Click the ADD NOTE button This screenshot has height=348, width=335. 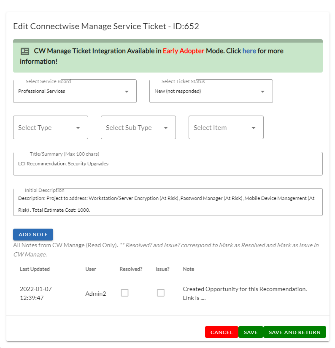[x=33, y=235]
